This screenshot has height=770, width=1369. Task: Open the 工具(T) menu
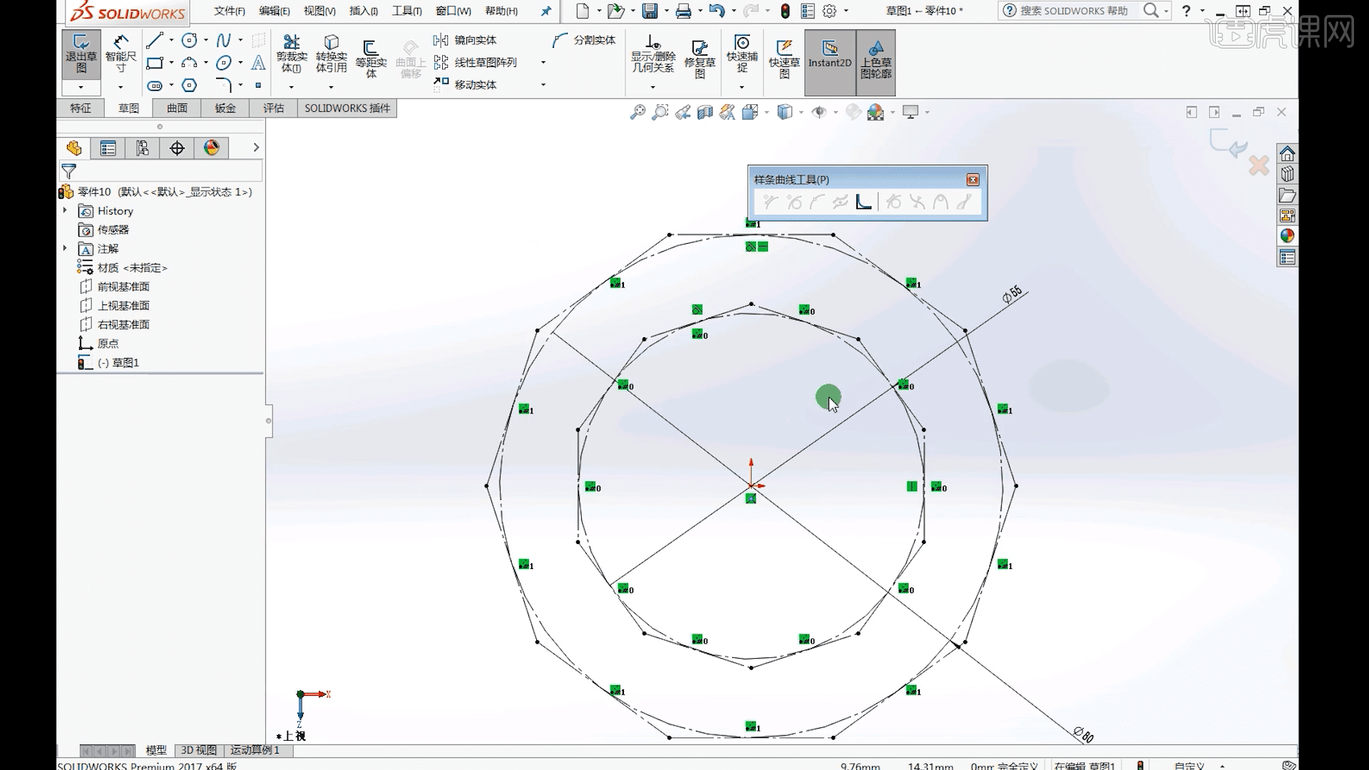[407, 11]
